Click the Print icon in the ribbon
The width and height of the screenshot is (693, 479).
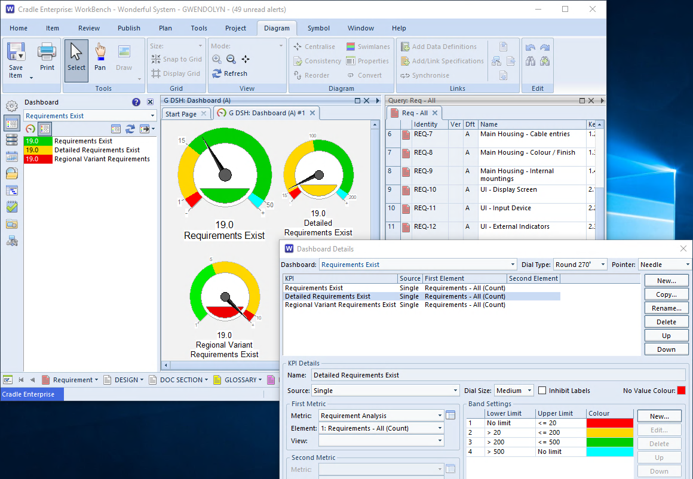(47, 52)
